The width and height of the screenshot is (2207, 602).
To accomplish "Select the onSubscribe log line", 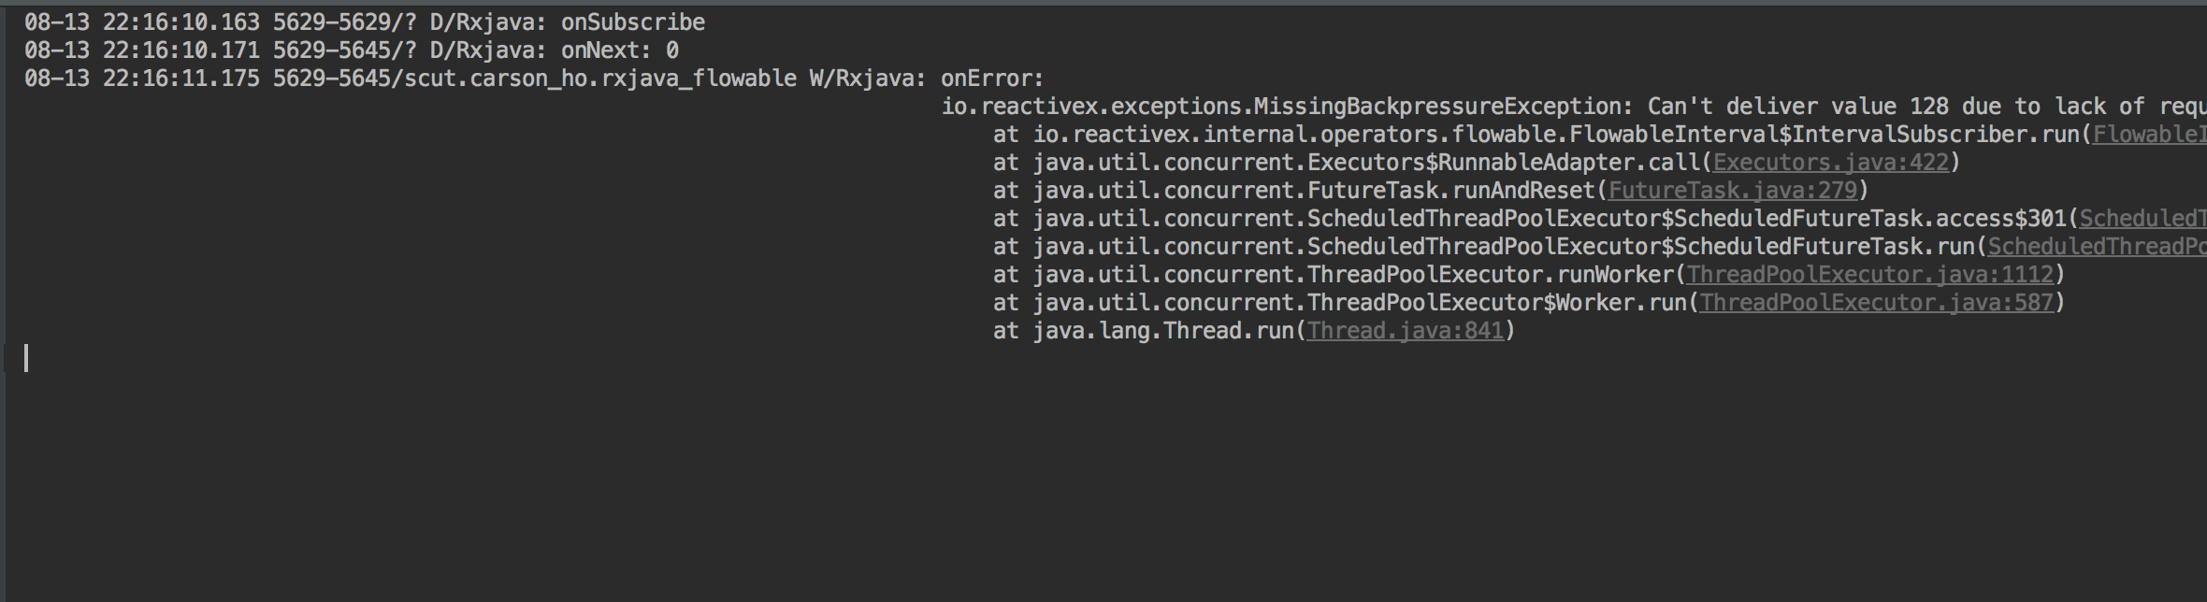I will 365,22.
